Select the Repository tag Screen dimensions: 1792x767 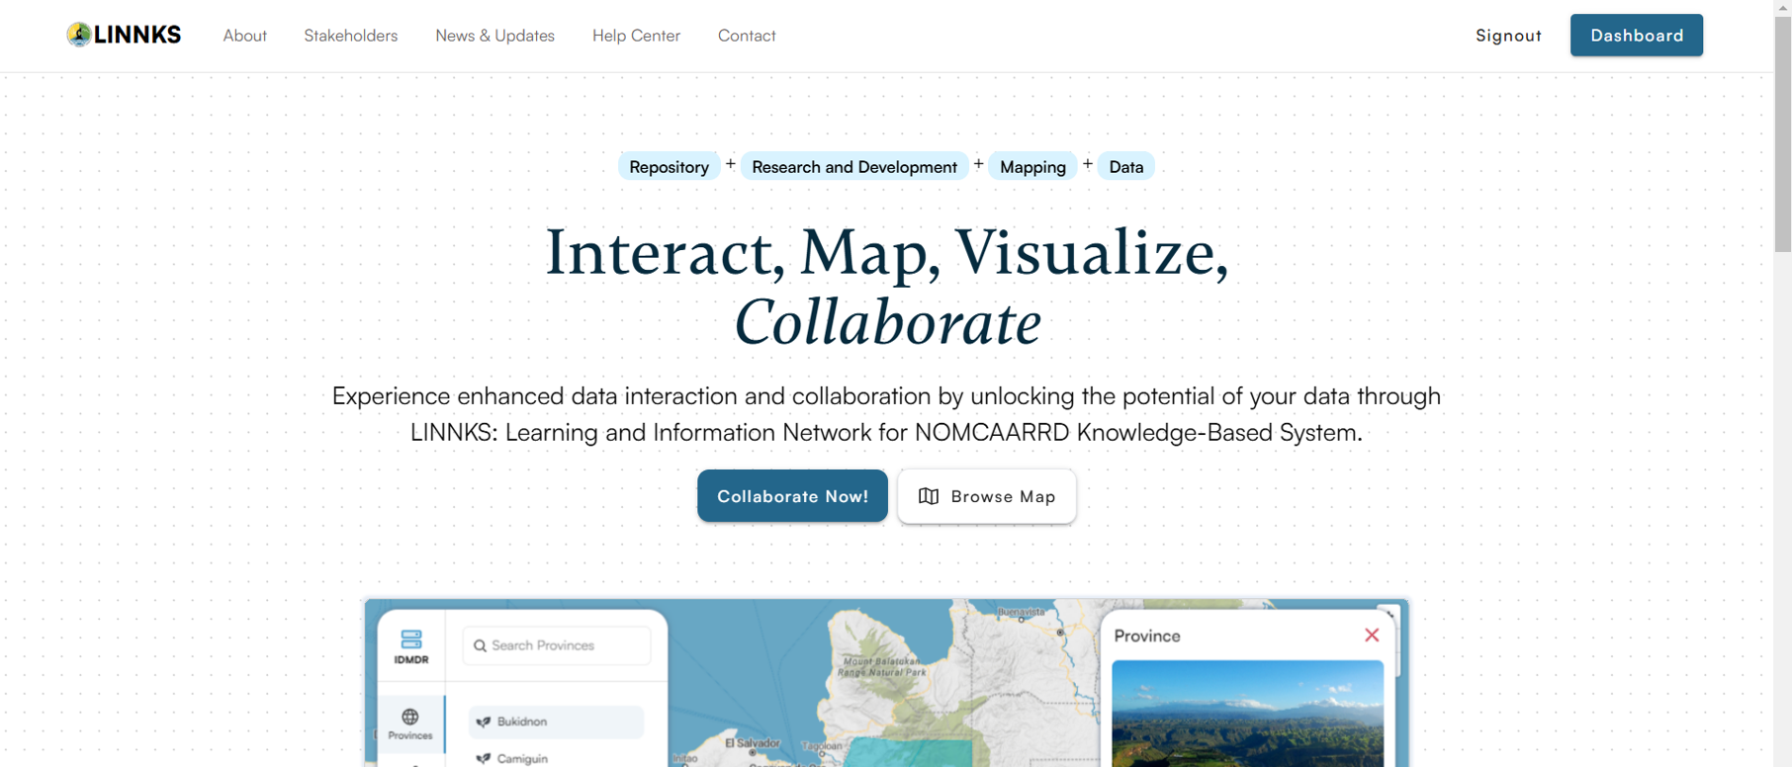click(669, 167)
